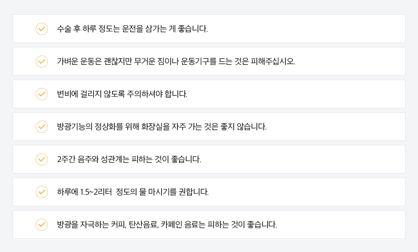Click the text '수술 후 하루 정도는 운전을 삼가는 게 좋습니다'

coord(132,29)
